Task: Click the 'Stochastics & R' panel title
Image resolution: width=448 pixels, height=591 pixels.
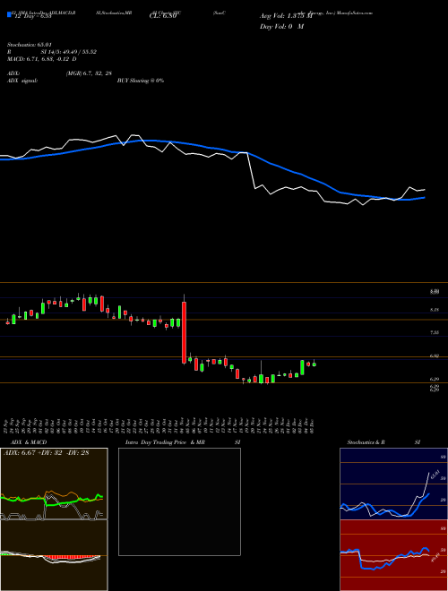Action: (366, 442)
